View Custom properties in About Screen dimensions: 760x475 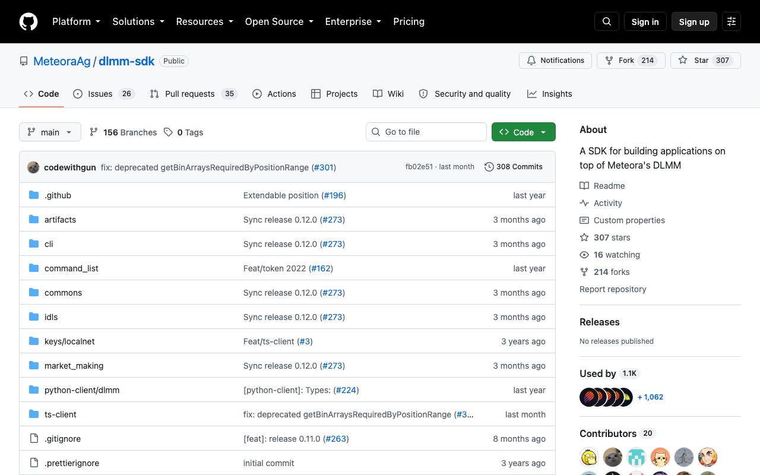pyautogui.click(x=622, y=220)
